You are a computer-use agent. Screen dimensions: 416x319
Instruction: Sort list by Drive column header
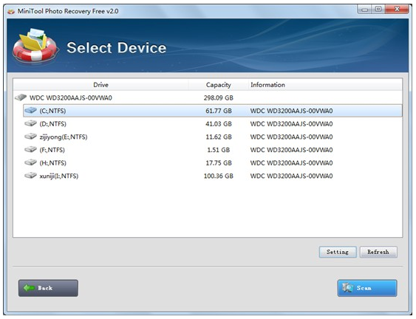pyautogui.click(x=100, y=85)
